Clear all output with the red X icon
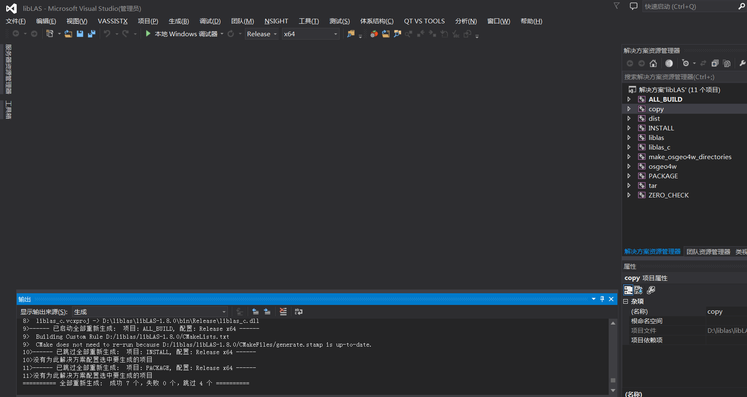The height and width of the screenshot is (397, 747). point(283,312)
